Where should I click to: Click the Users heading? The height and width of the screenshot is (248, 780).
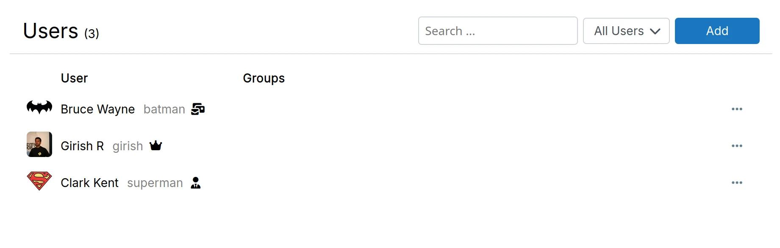[50, 30]
